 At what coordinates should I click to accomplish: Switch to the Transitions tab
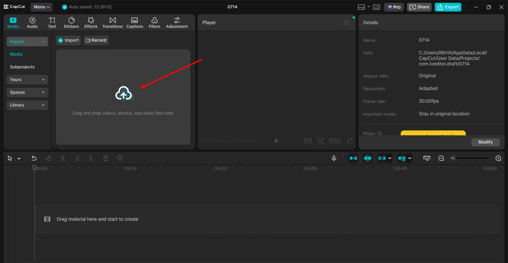coord(113,23)
